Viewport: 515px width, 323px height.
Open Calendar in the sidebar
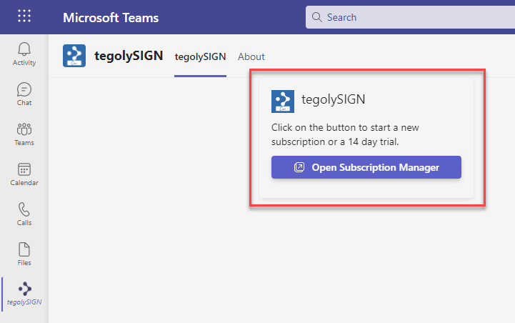24,174
